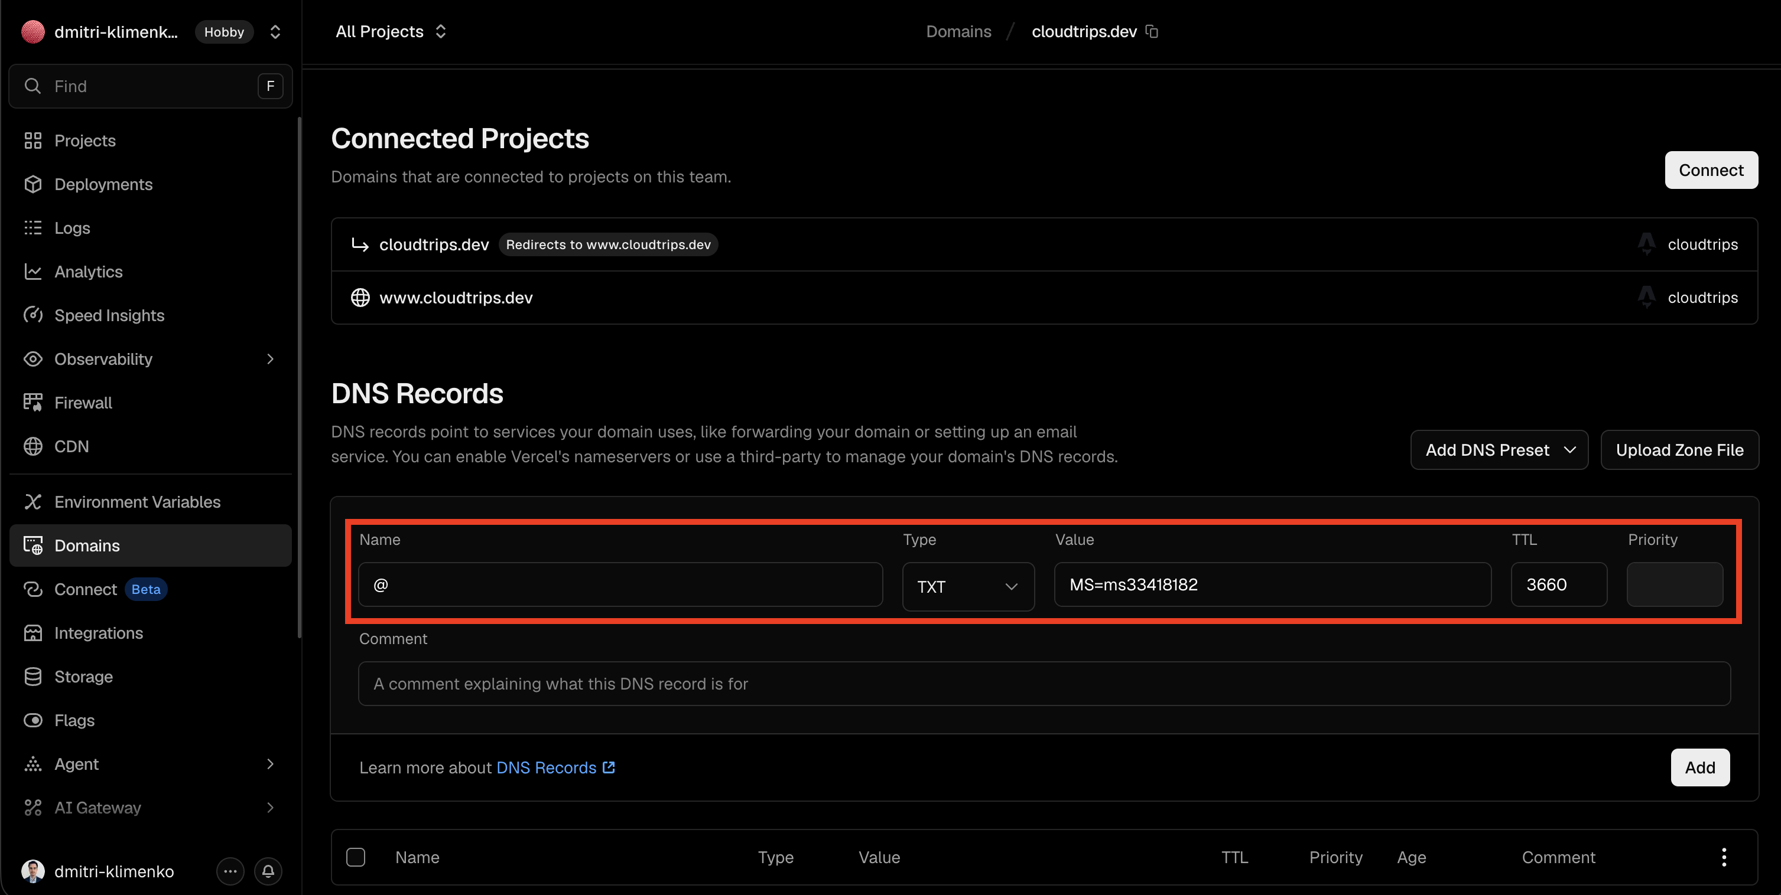Open the All Projects selector

click(391, 32)
